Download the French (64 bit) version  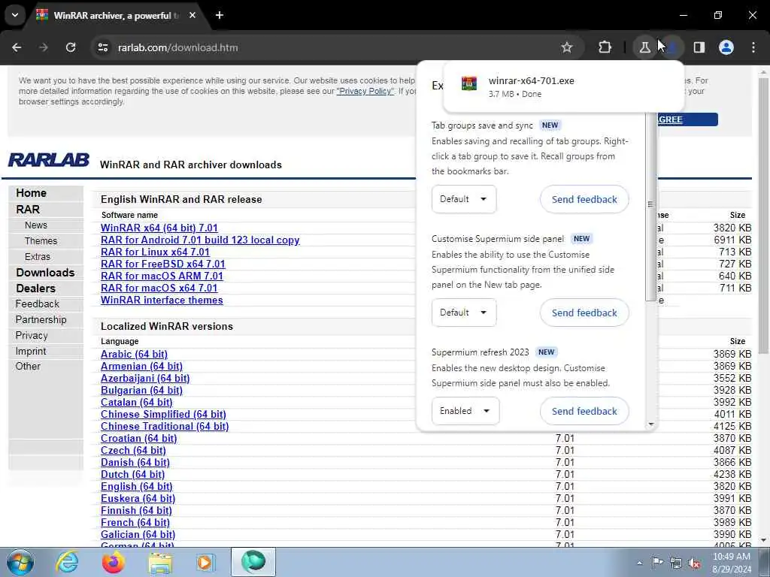(x=135, y=523)
